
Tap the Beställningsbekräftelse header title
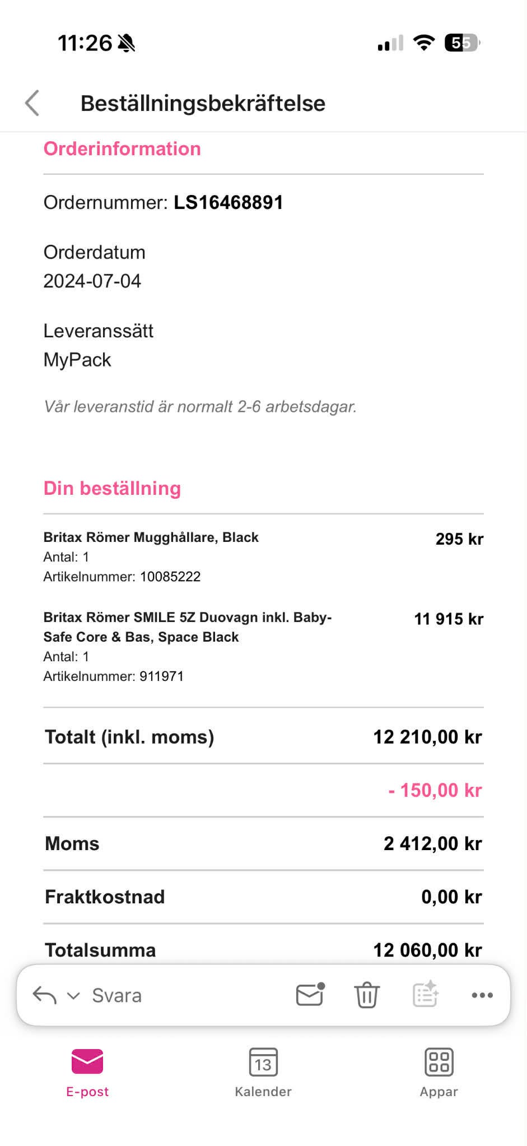click(203, 104)
